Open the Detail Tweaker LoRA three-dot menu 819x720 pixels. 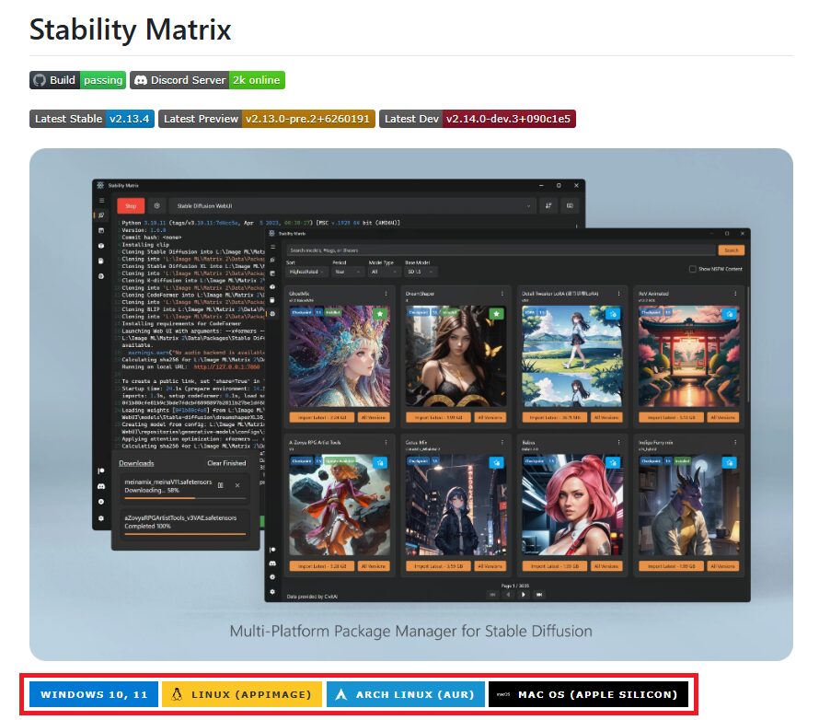coord(619,294)
